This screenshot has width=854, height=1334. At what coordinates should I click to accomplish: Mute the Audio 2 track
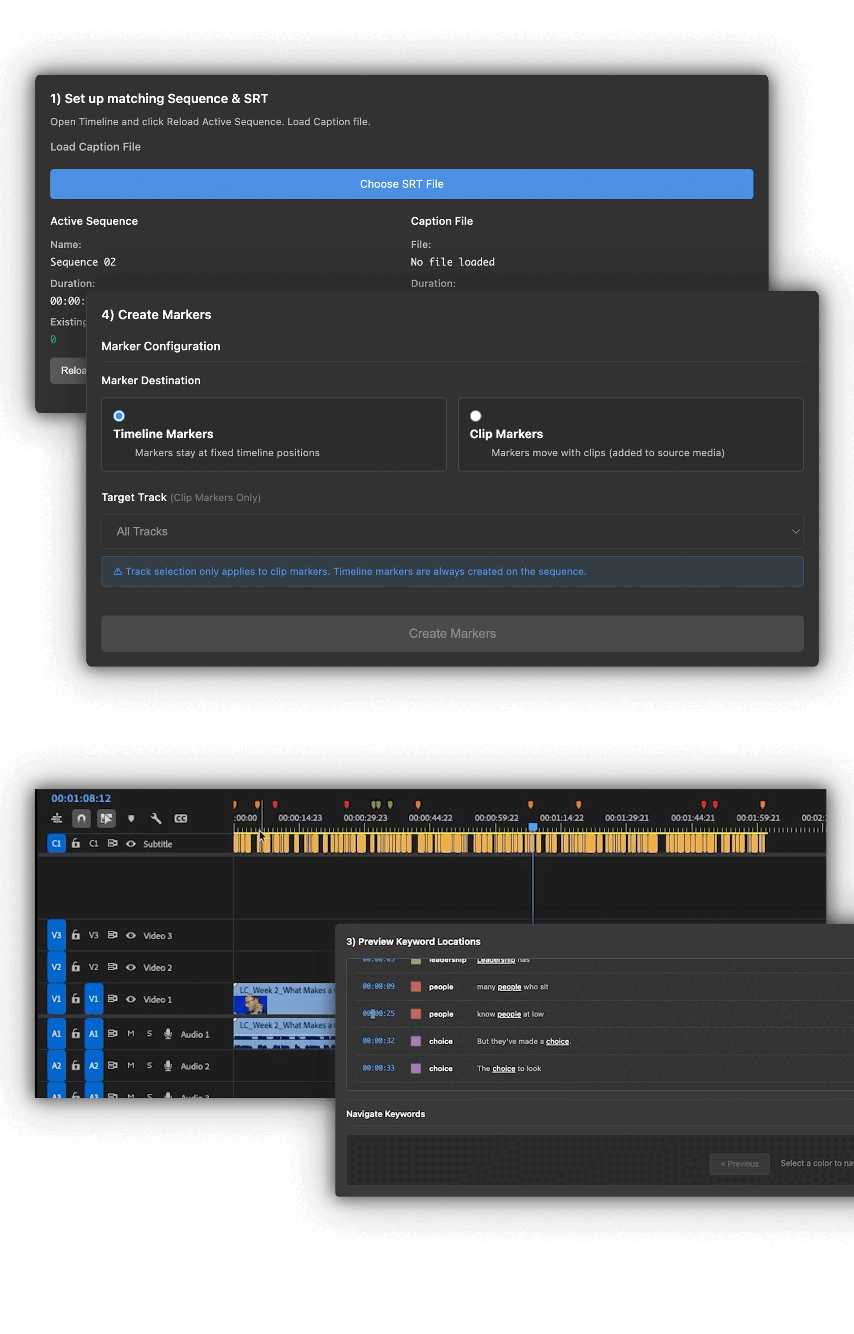131,1065
